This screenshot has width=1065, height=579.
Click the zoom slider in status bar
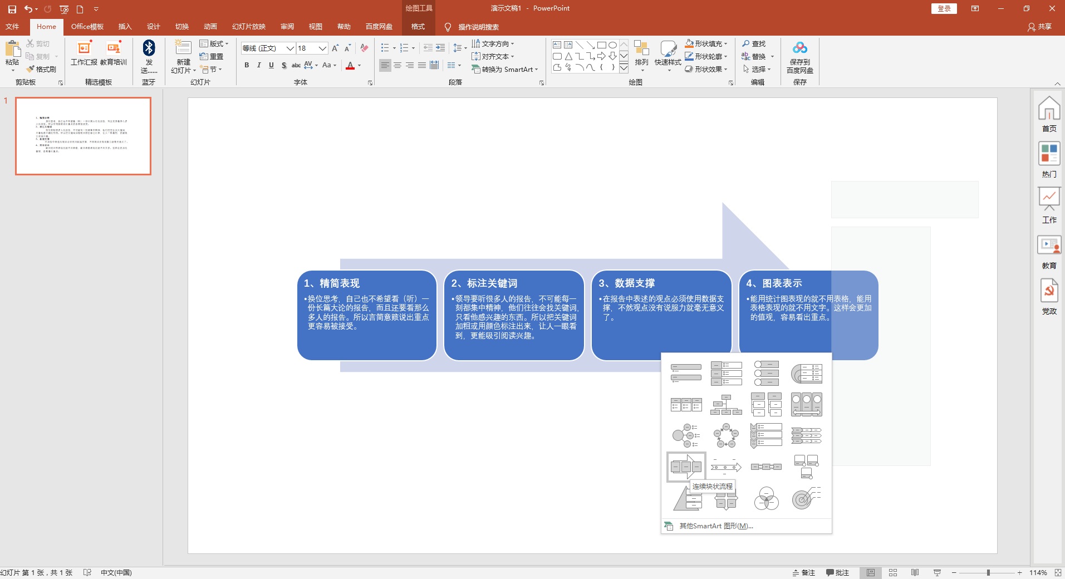(989, 572)
